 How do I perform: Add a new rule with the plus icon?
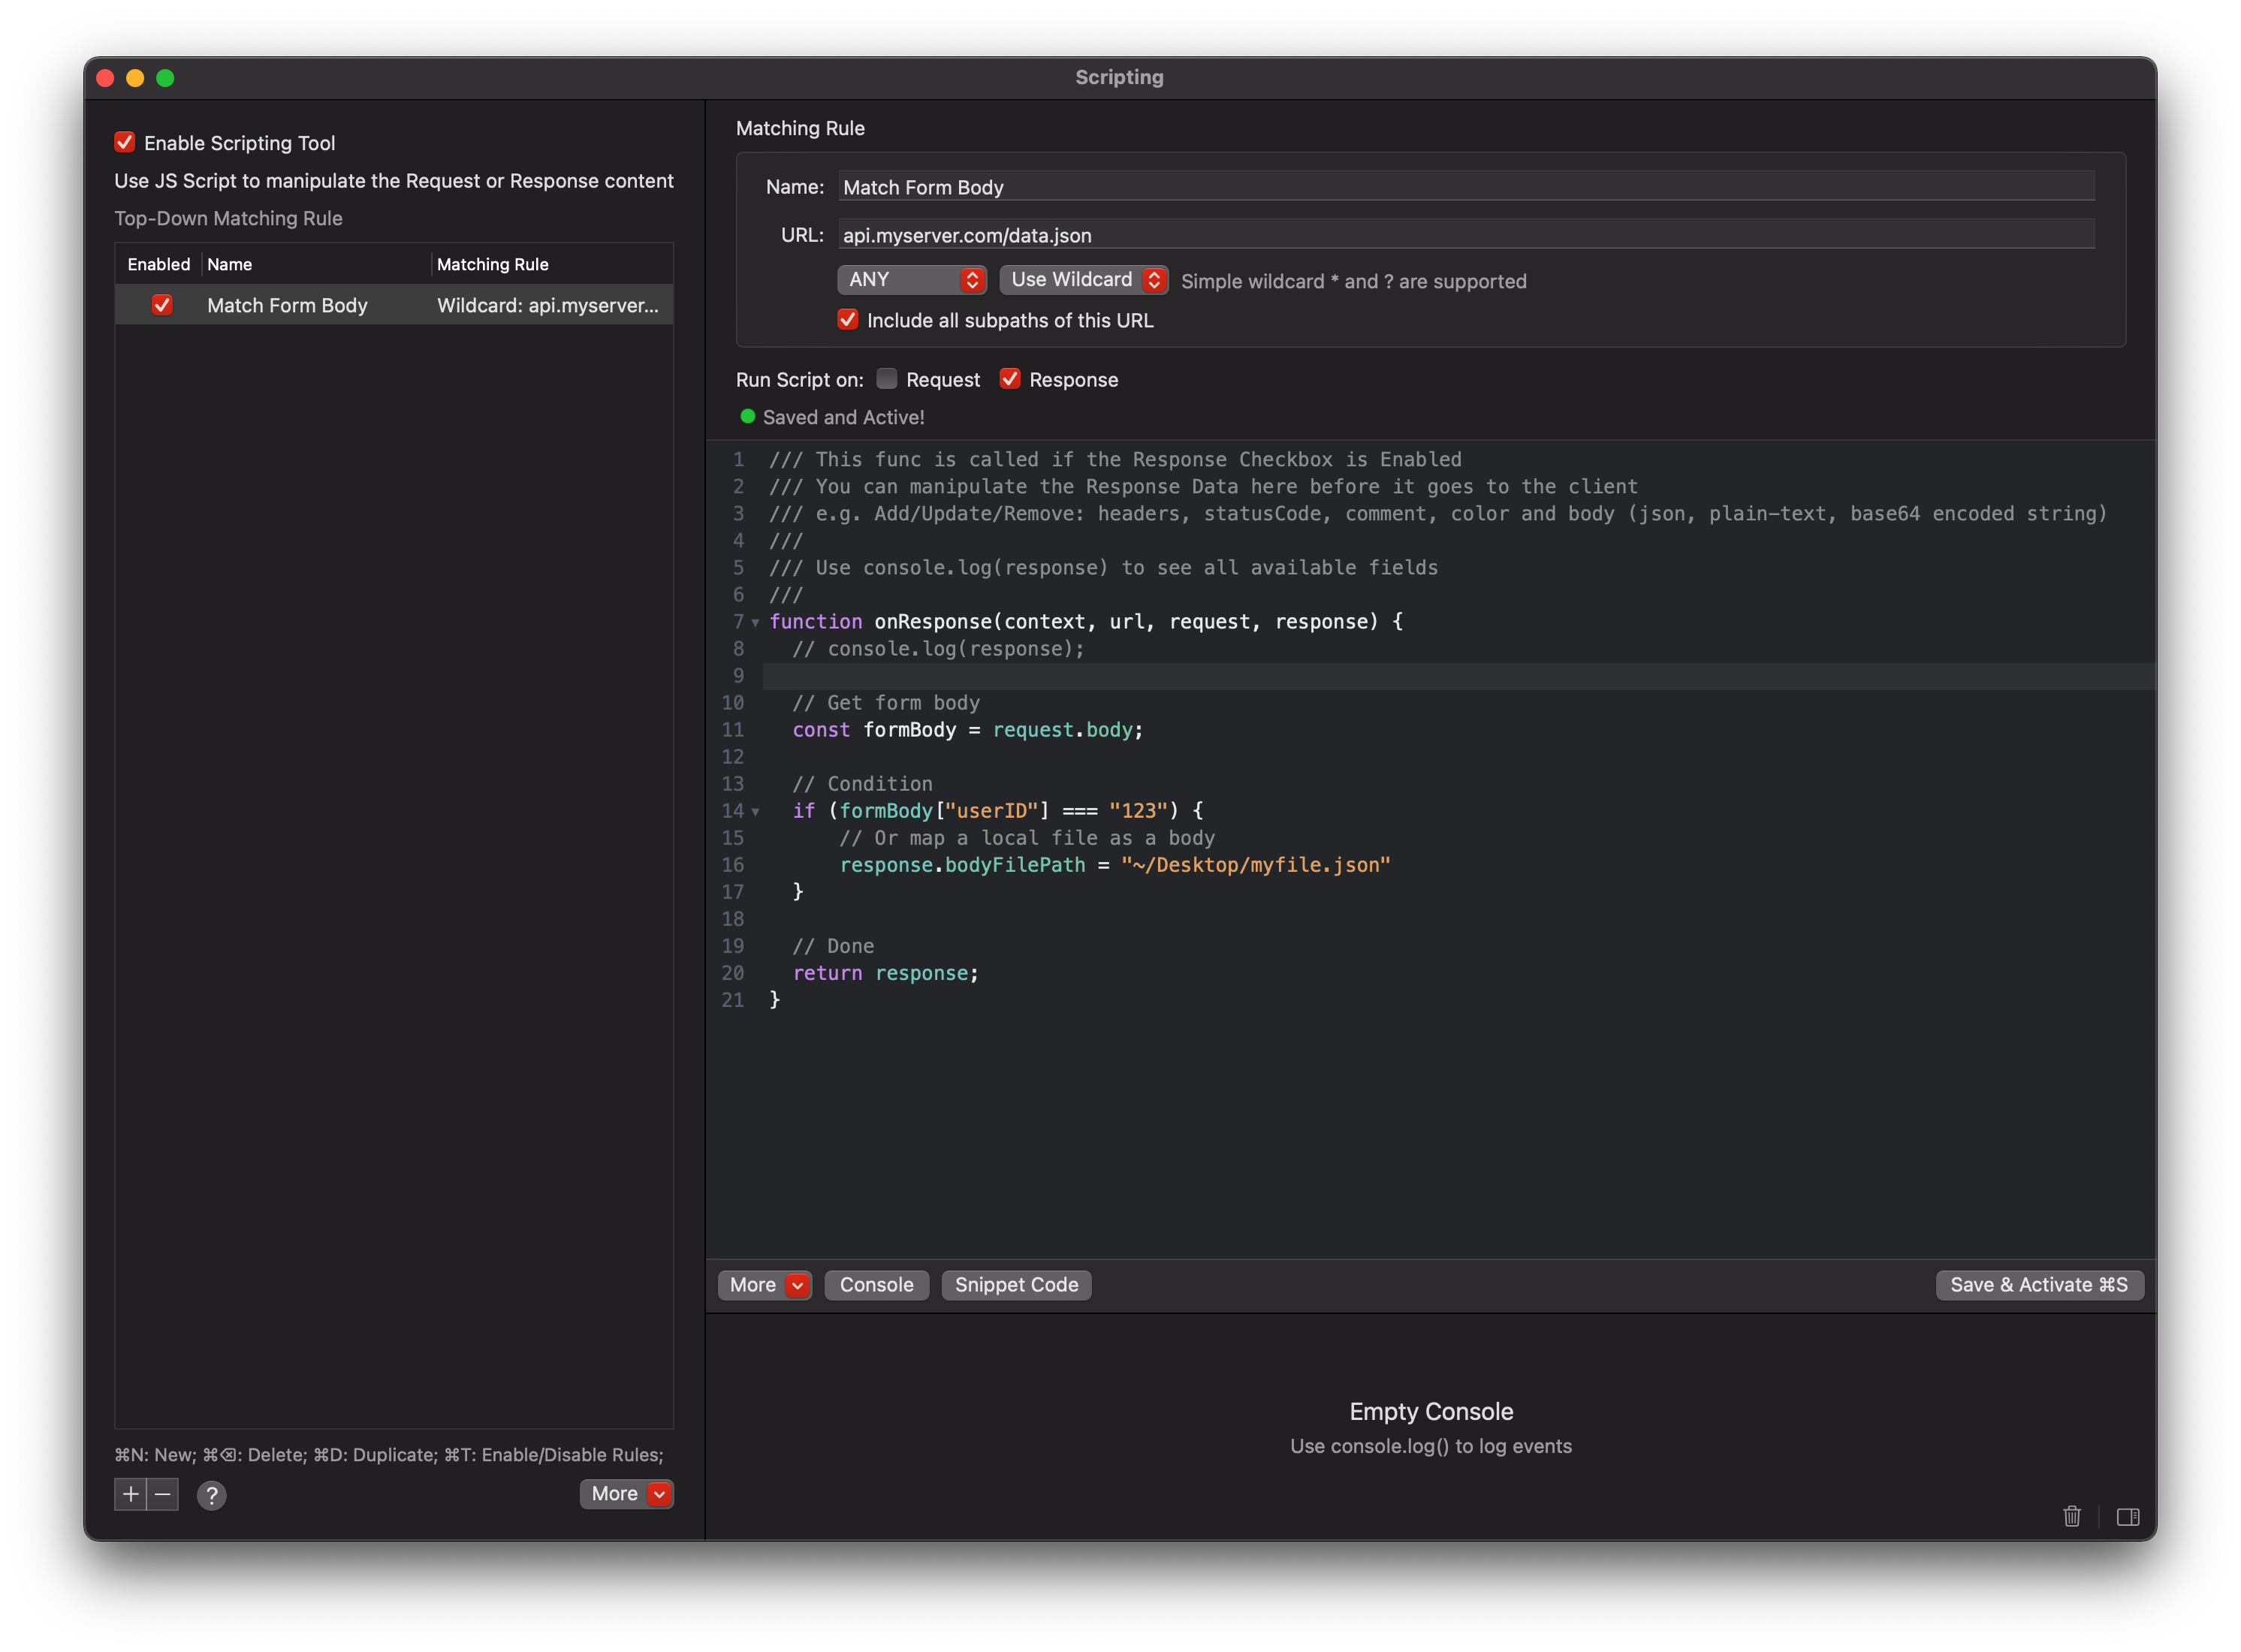[131, 1494]
